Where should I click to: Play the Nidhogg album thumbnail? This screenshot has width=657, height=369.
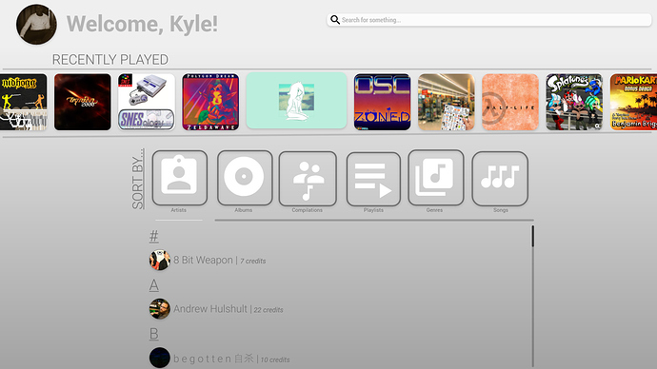click(24, 102)
